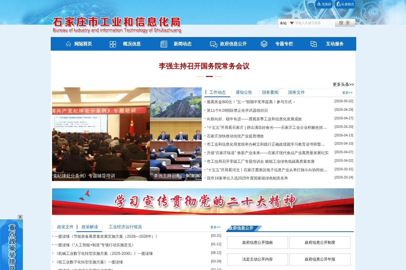The image size is (406, 270).
Task: Click 更多>> next to 工业经济运行情况 tab
Action: (215, 227)
